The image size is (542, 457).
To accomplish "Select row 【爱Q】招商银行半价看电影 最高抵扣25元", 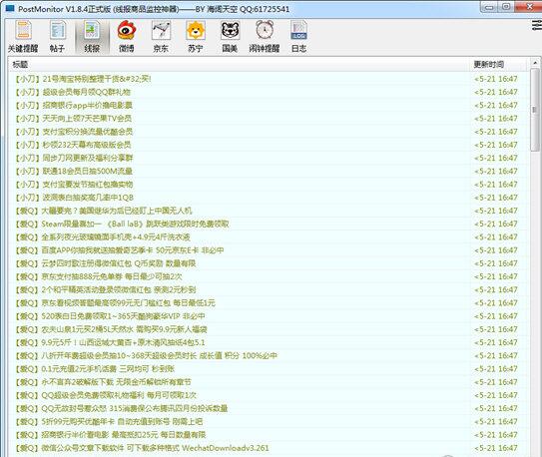I will pyautogui.click(x=269, y=435).
